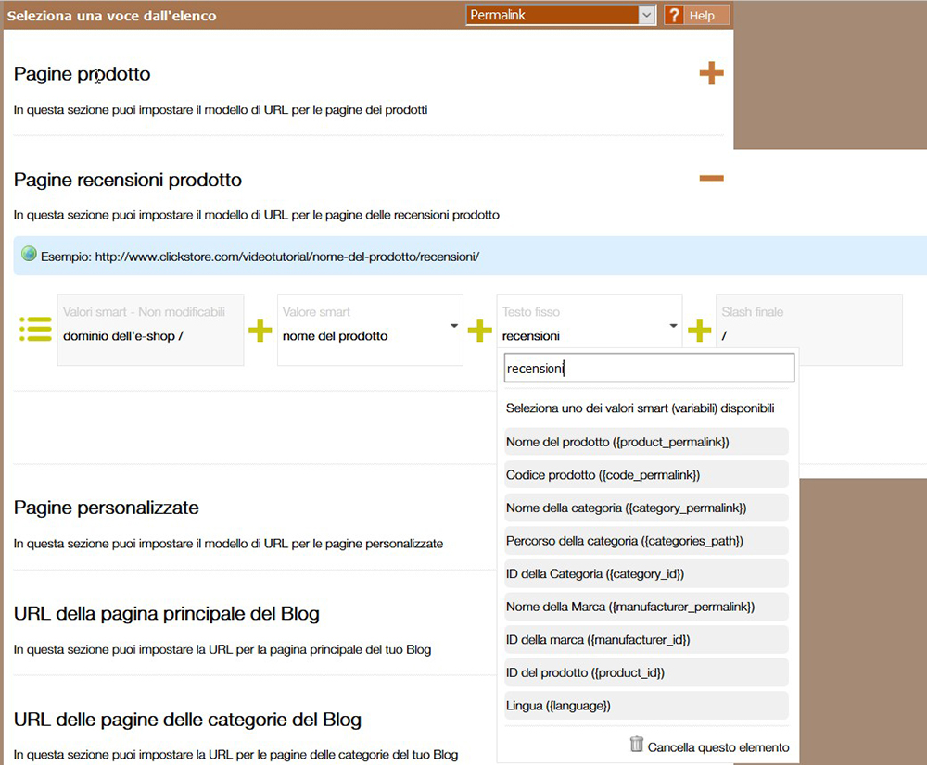927x765 pixels.
Task: Open the Permalink dropdown at top
Action: 561,15
